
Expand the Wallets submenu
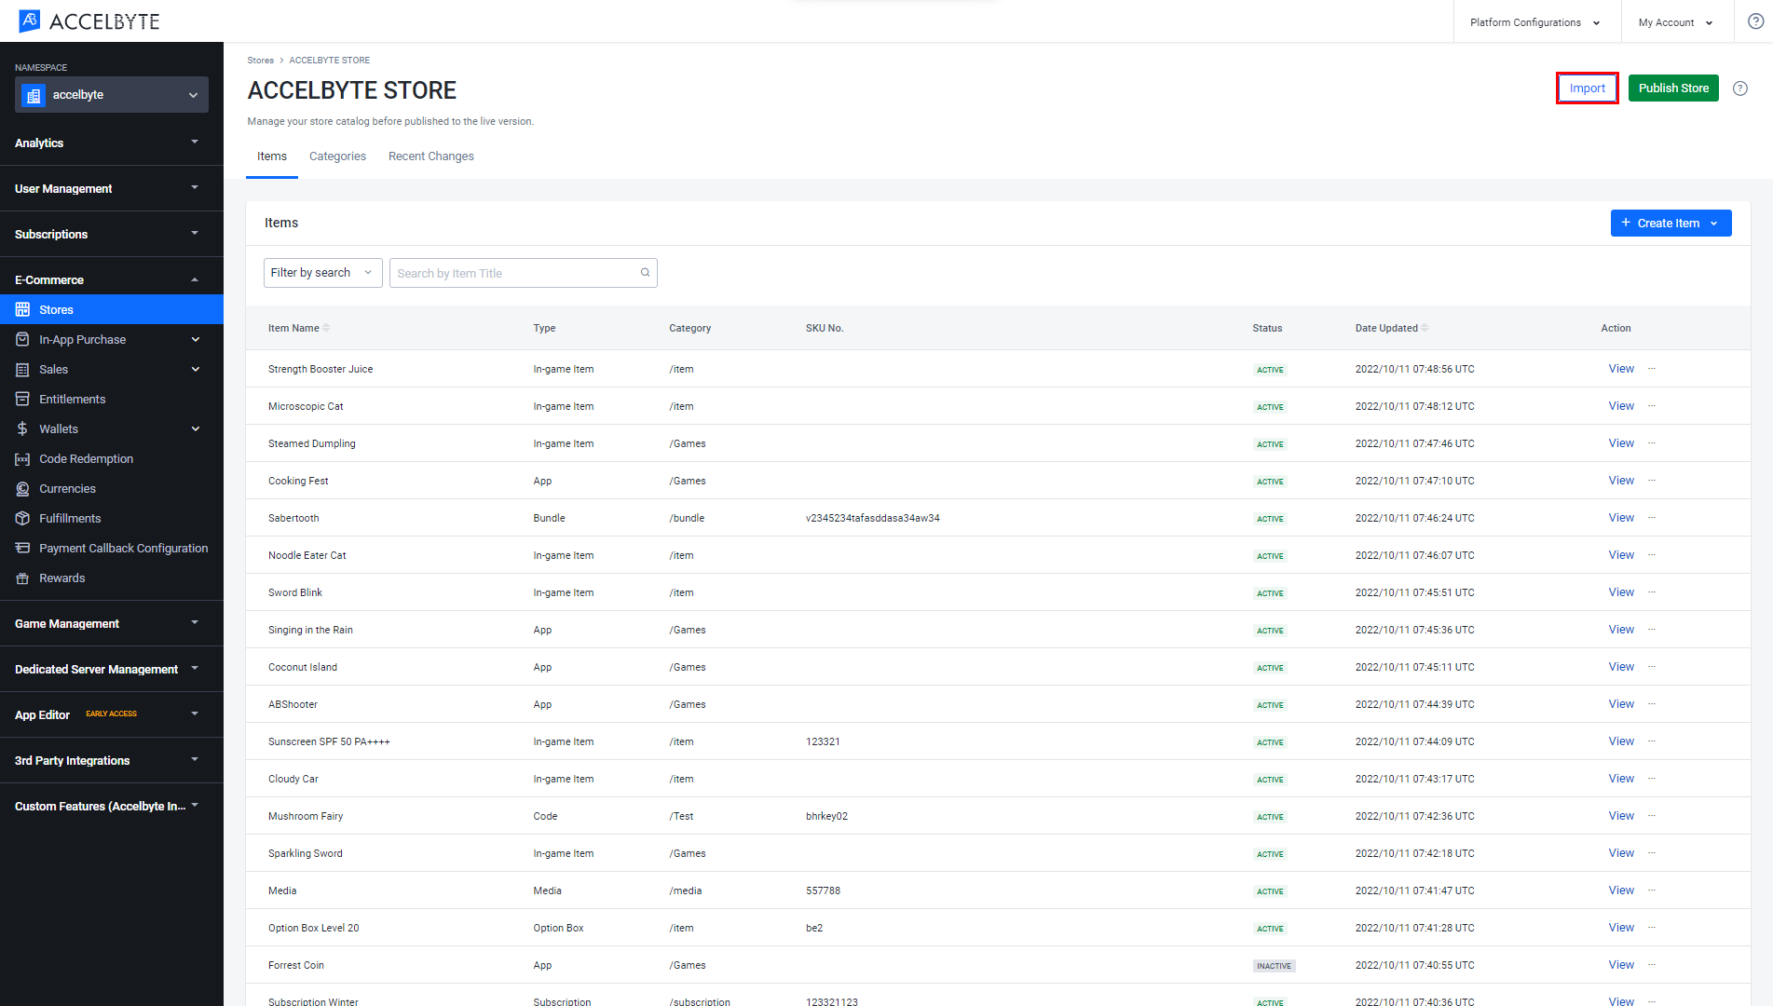[x=196, y=429]
